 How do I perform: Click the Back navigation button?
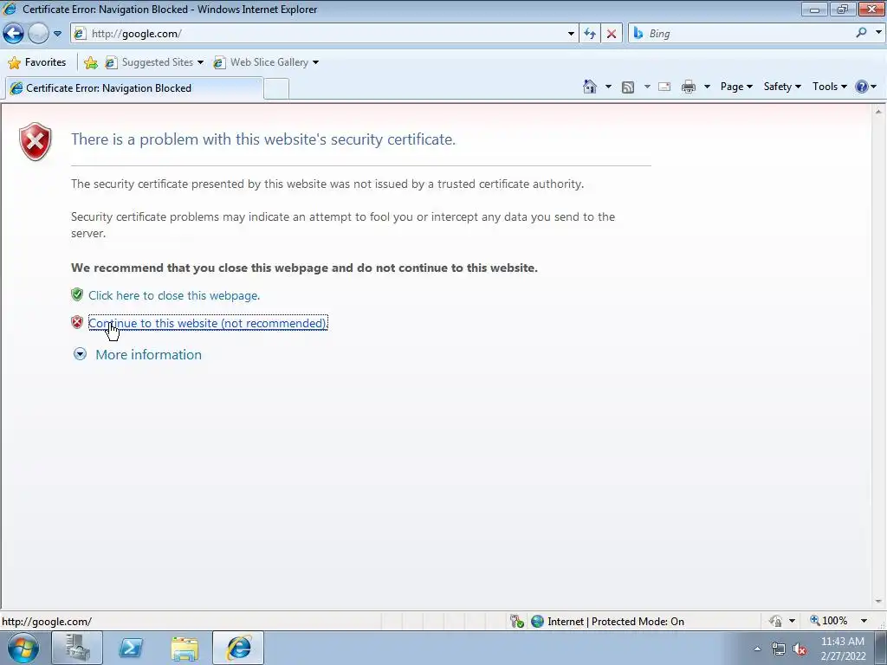(13, 34)
